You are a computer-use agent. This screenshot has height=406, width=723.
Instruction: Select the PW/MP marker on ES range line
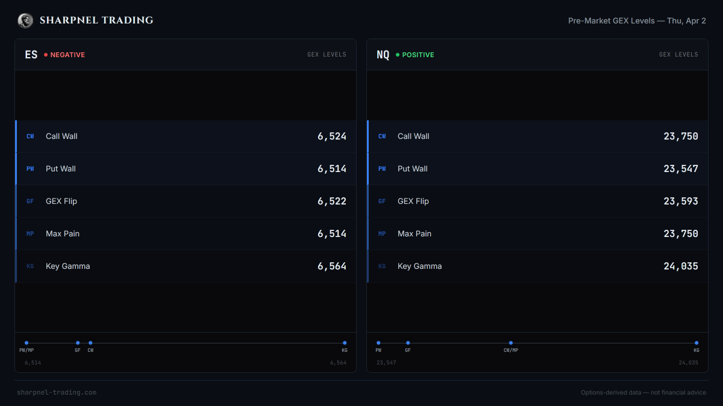point(27,343)
